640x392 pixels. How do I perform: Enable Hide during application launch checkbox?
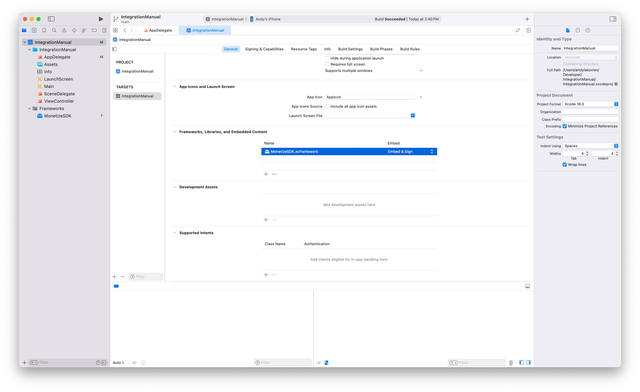pos(327,58)
